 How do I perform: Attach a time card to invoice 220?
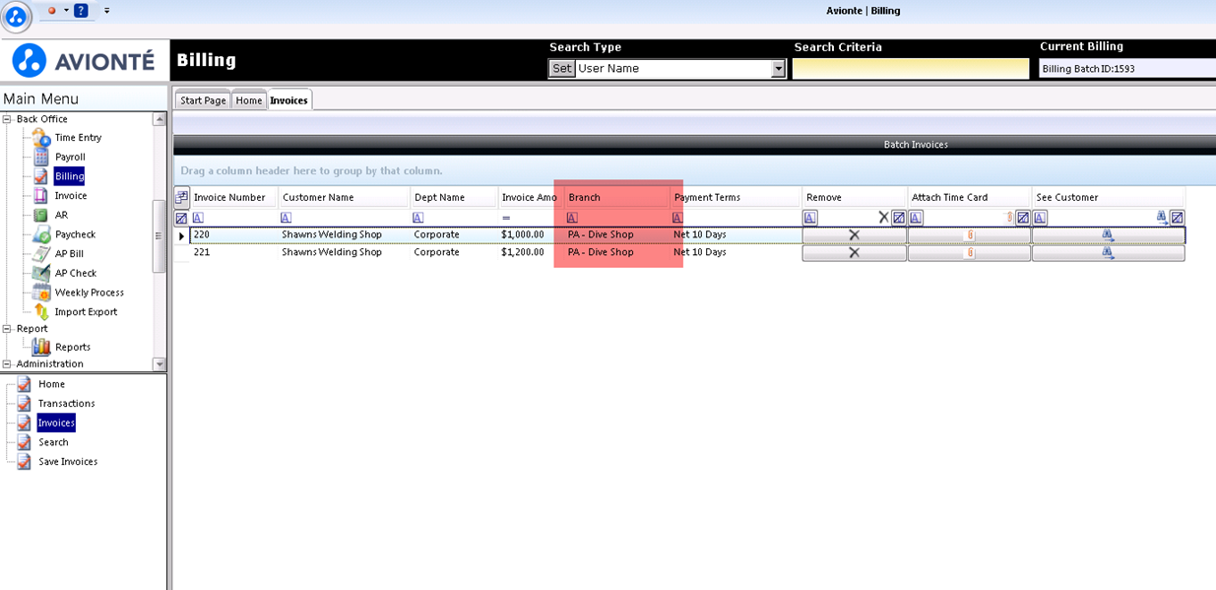click(969, 235)
